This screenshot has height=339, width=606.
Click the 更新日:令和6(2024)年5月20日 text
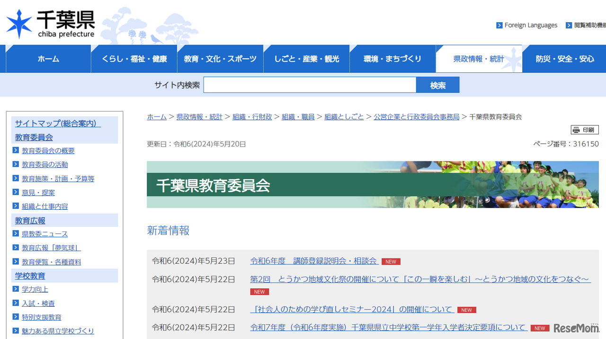[196, 144]
